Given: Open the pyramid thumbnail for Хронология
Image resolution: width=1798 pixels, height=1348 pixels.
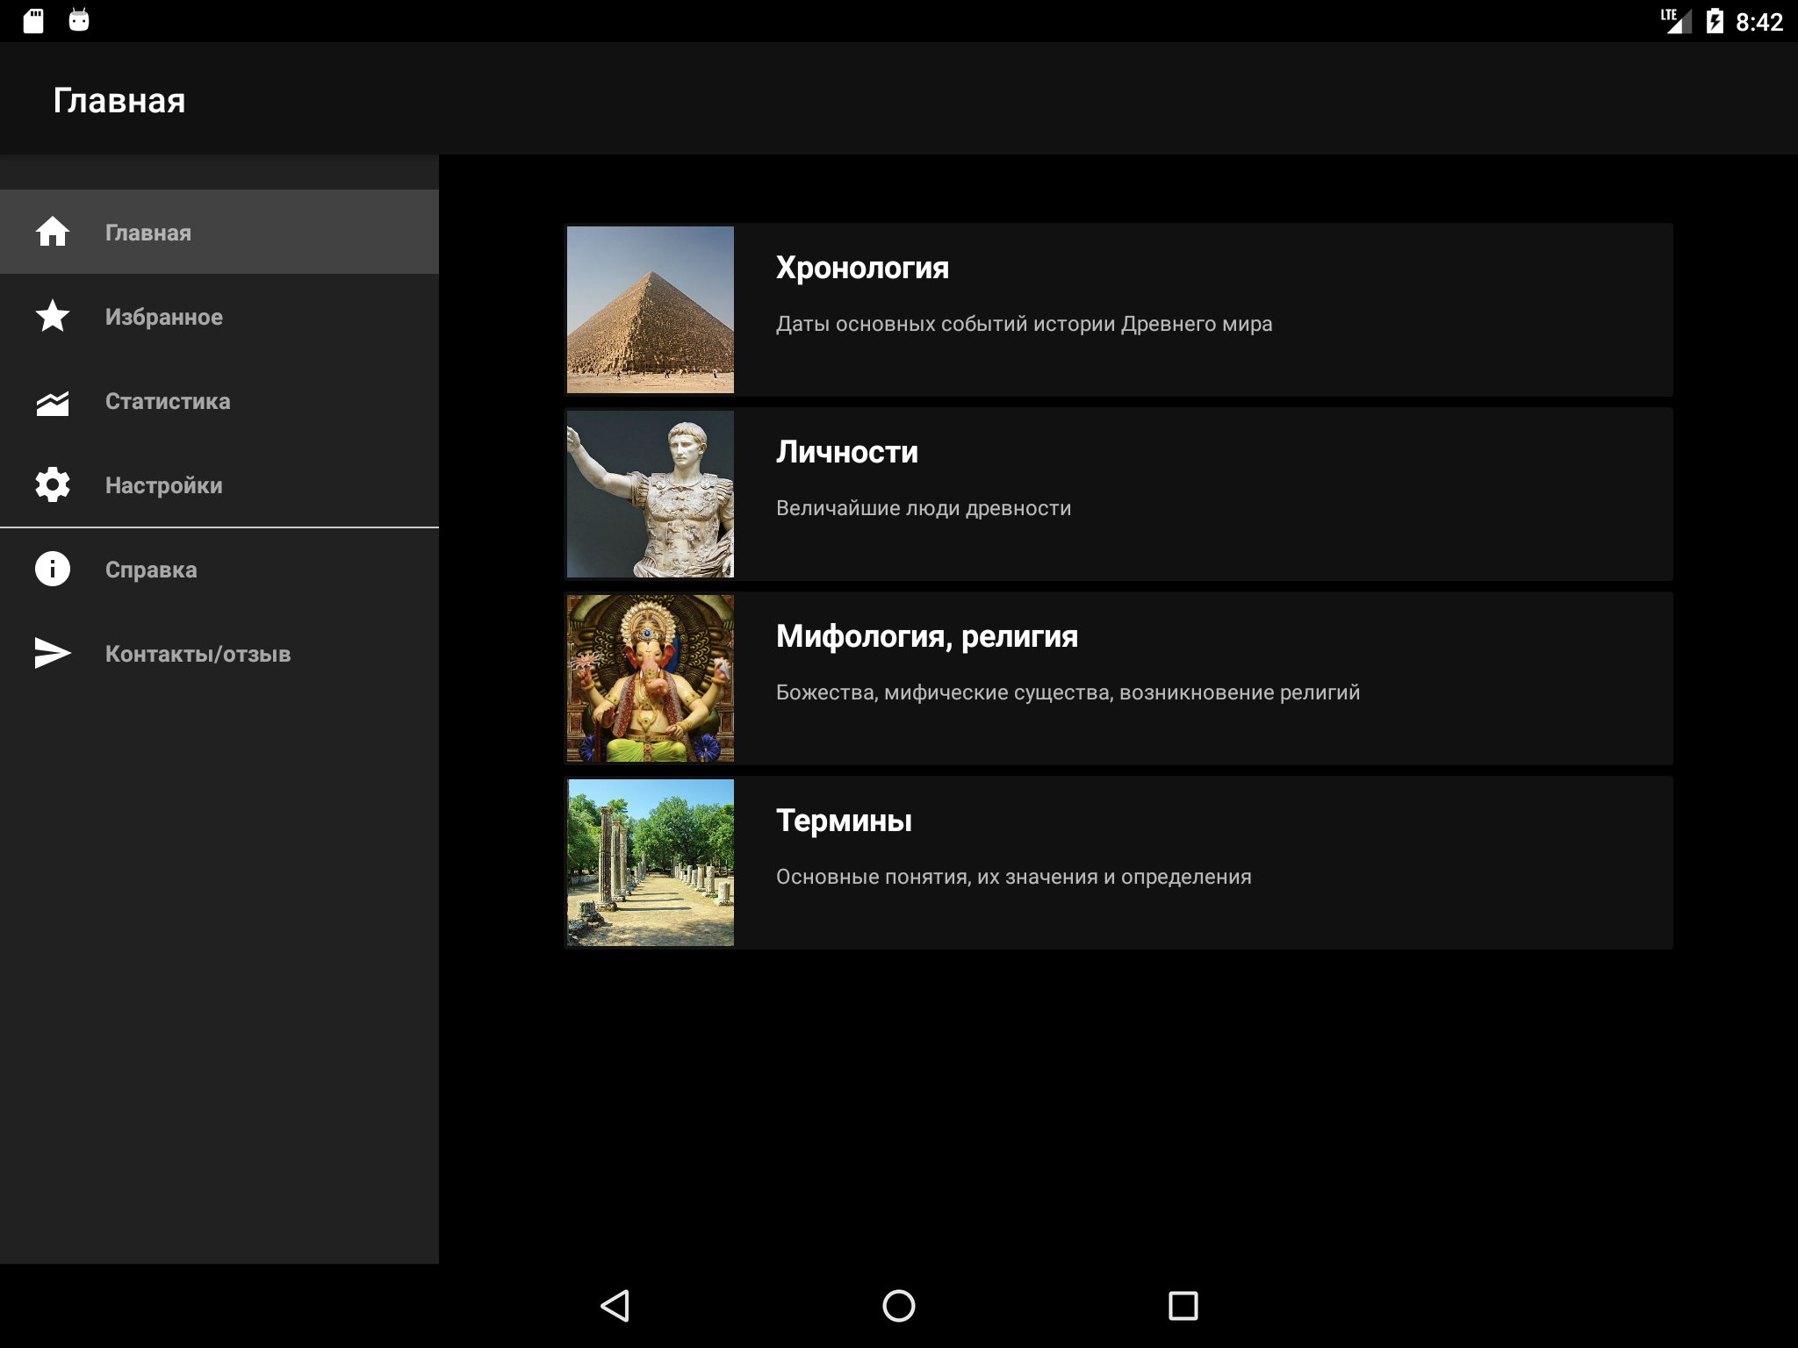Looking at the screenshot, I should (x=651, y=310).
